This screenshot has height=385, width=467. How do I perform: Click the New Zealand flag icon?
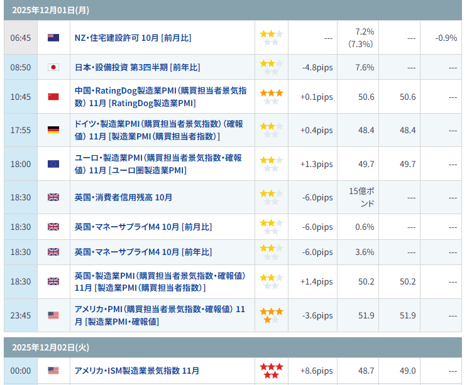[53, 38]
